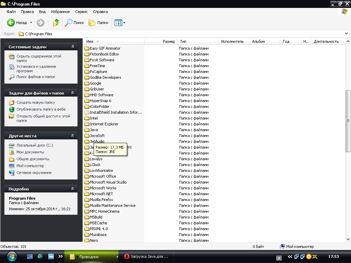Select the Easy GIF Animator folder icon
This screenshot has width=351, height=263.
pos(87,48)
